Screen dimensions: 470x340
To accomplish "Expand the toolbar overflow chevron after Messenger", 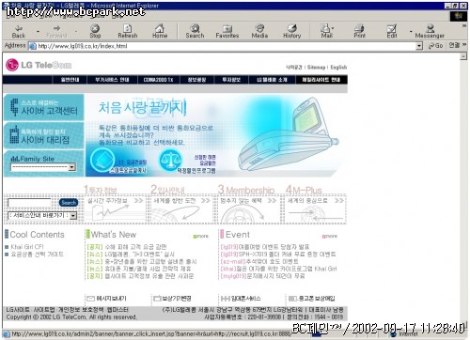I will coord(464,26).
